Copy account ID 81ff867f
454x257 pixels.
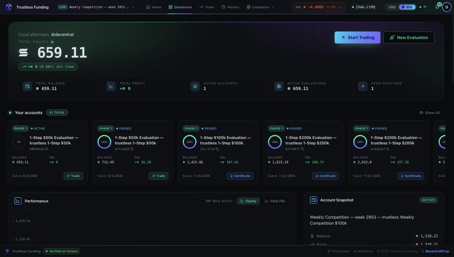click(x=303, y=149)
